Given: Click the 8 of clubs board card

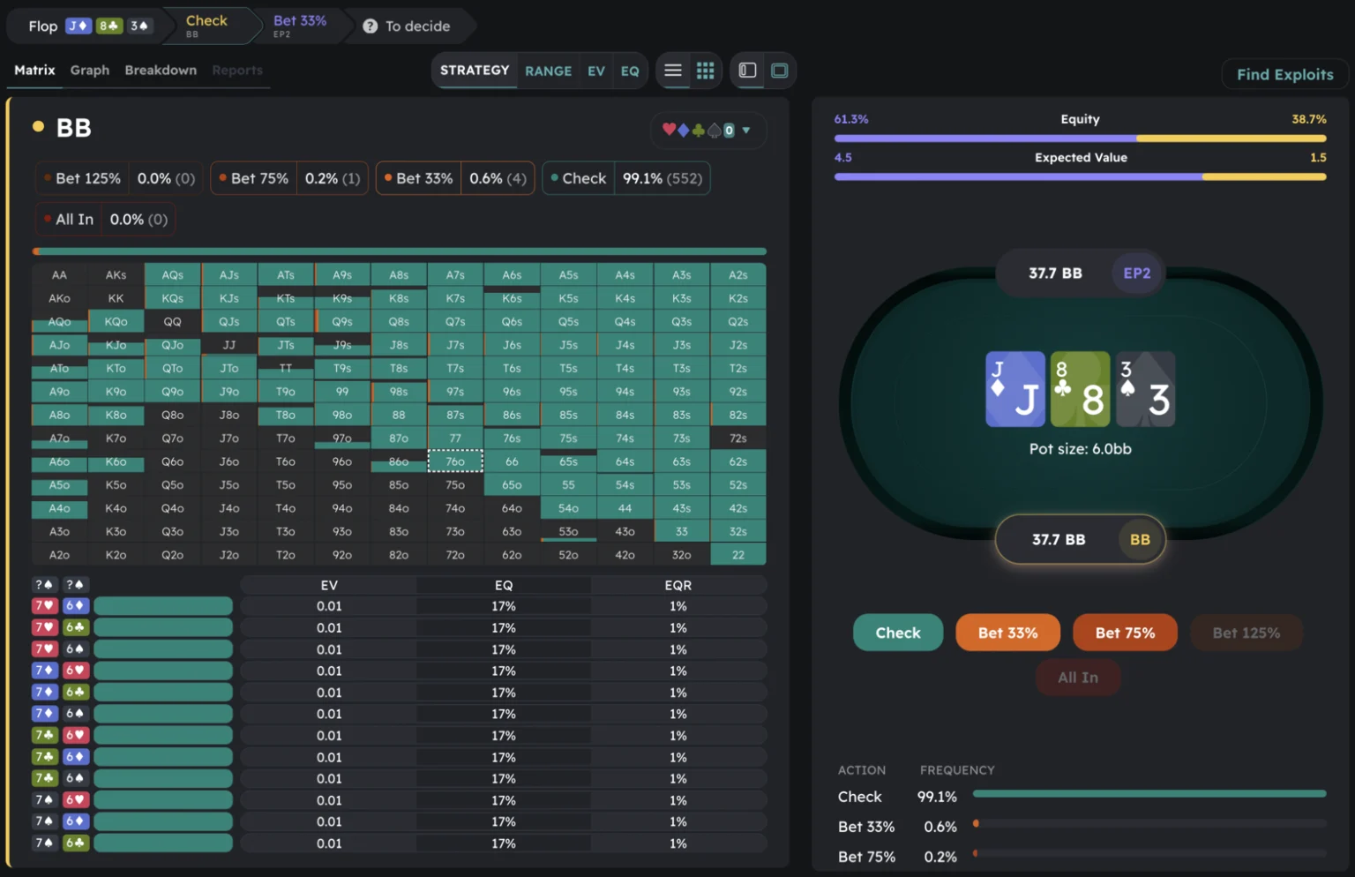Looking at the screenshot, I should coord(1080,389).
